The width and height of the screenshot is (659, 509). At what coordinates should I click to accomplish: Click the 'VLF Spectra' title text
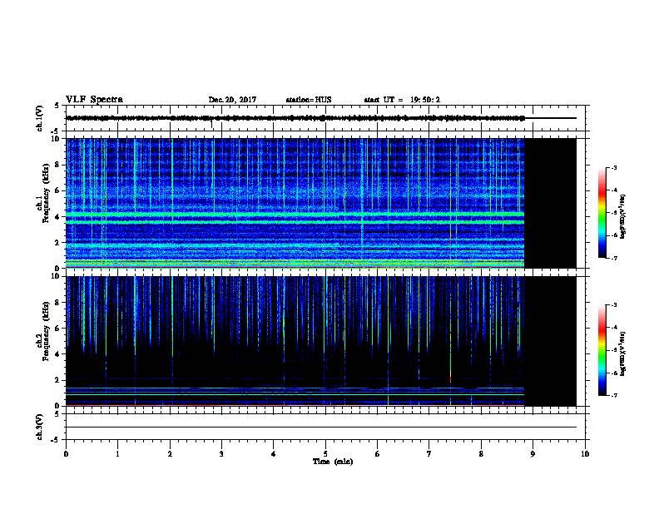[94, 100]
